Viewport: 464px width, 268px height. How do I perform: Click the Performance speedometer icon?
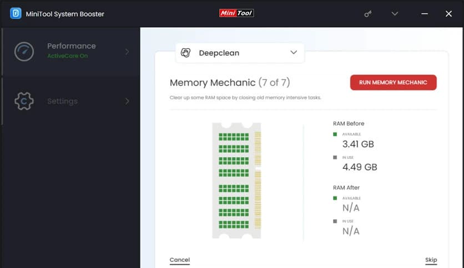(x=24, y=51)
